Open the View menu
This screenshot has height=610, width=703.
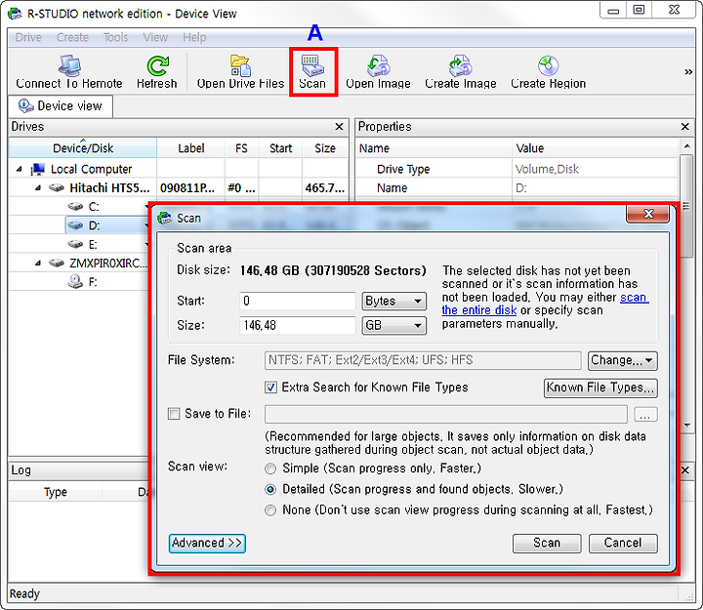coord(155,37)
